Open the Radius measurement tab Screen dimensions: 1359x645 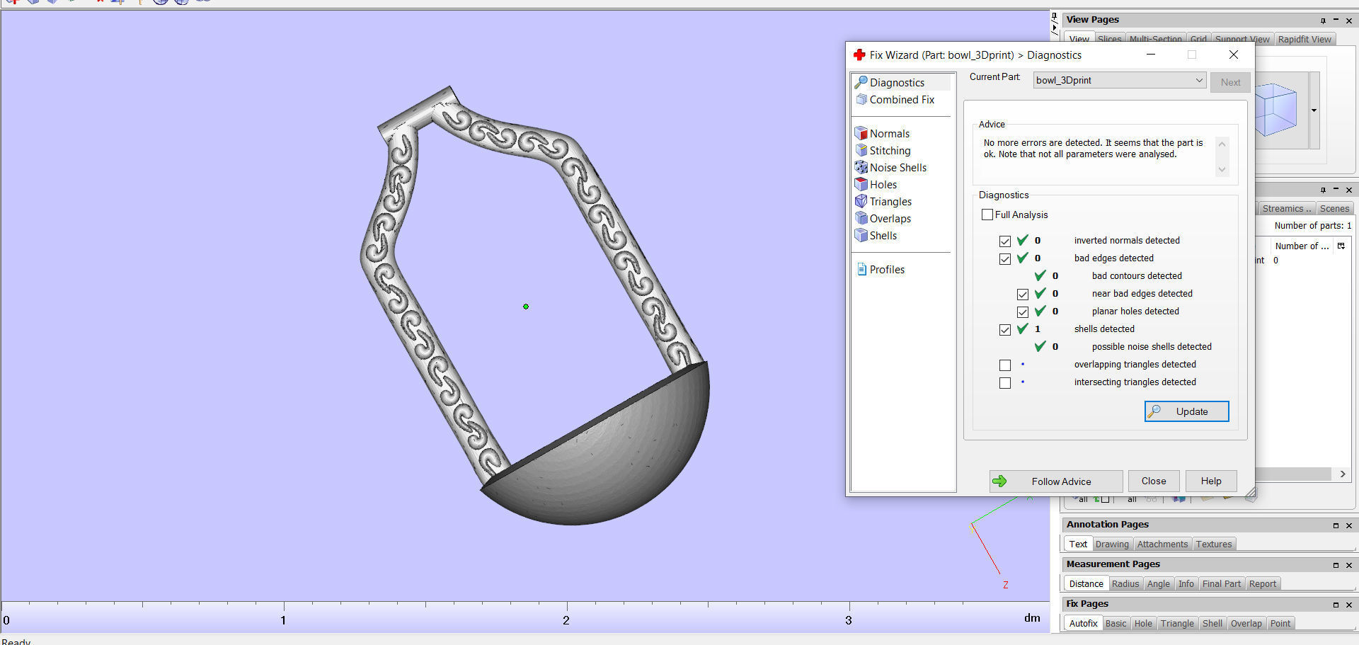click(x=1125, y=584)
